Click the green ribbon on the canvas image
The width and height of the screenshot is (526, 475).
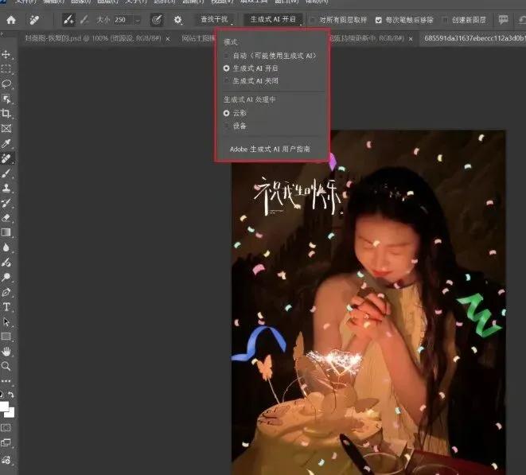coord(478,314)
